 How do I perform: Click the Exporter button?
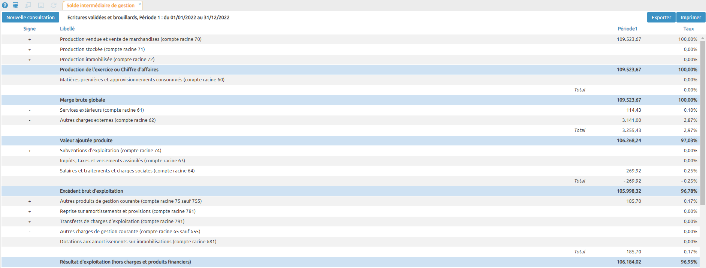coord(661,17)
